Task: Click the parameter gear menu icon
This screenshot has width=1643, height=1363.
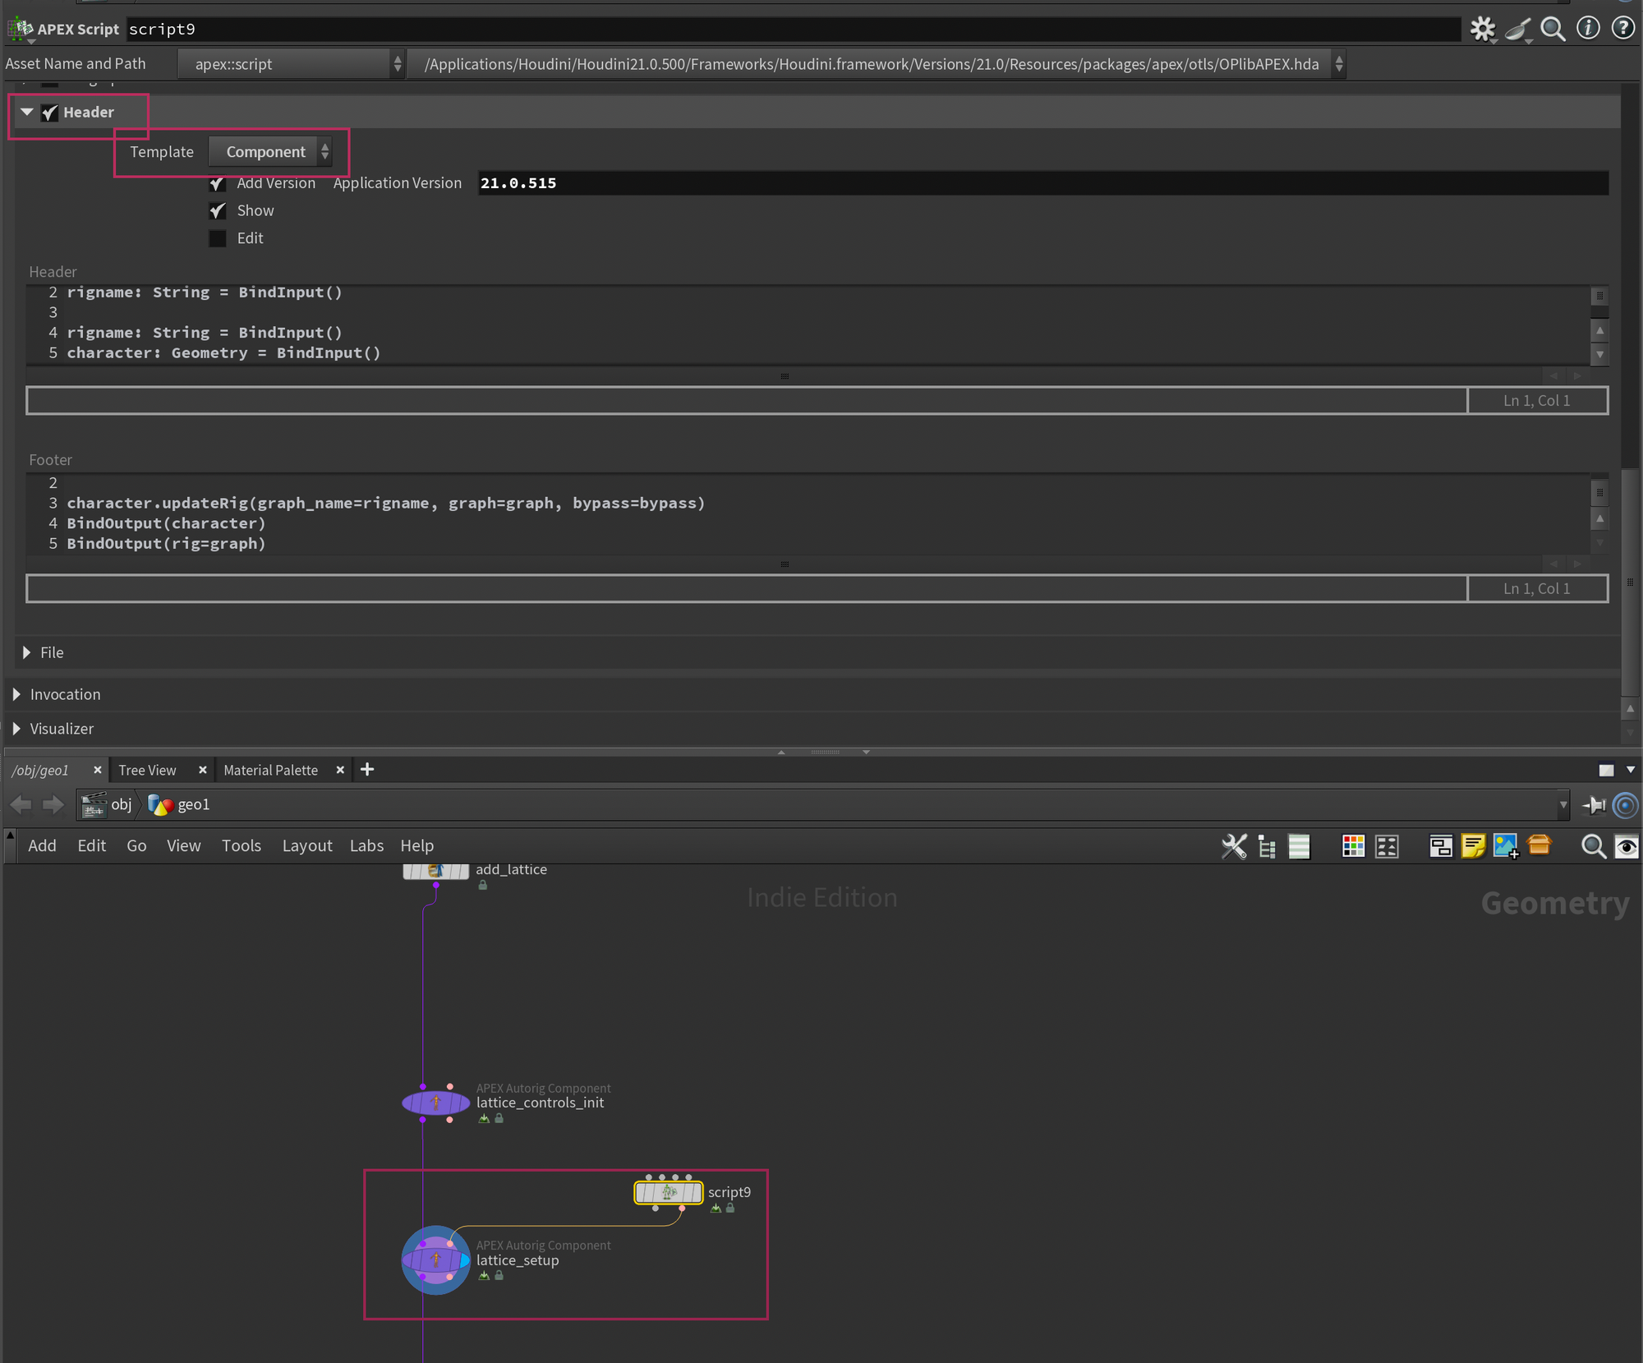Action: 1482,29
